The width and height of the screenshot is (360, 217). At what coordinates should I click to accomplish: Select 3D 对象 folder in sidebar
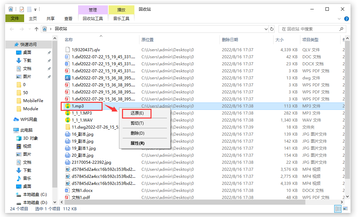point(30,138)
